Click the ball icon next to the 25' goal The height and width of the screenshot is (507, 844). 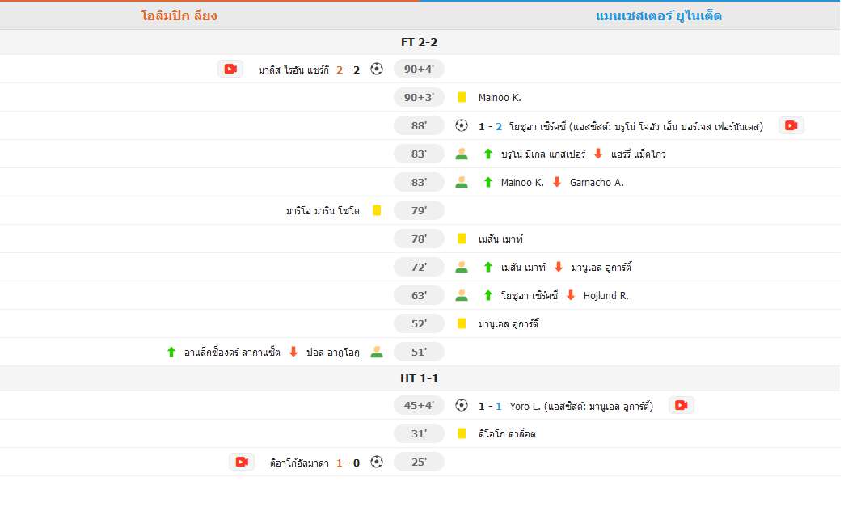377,462
